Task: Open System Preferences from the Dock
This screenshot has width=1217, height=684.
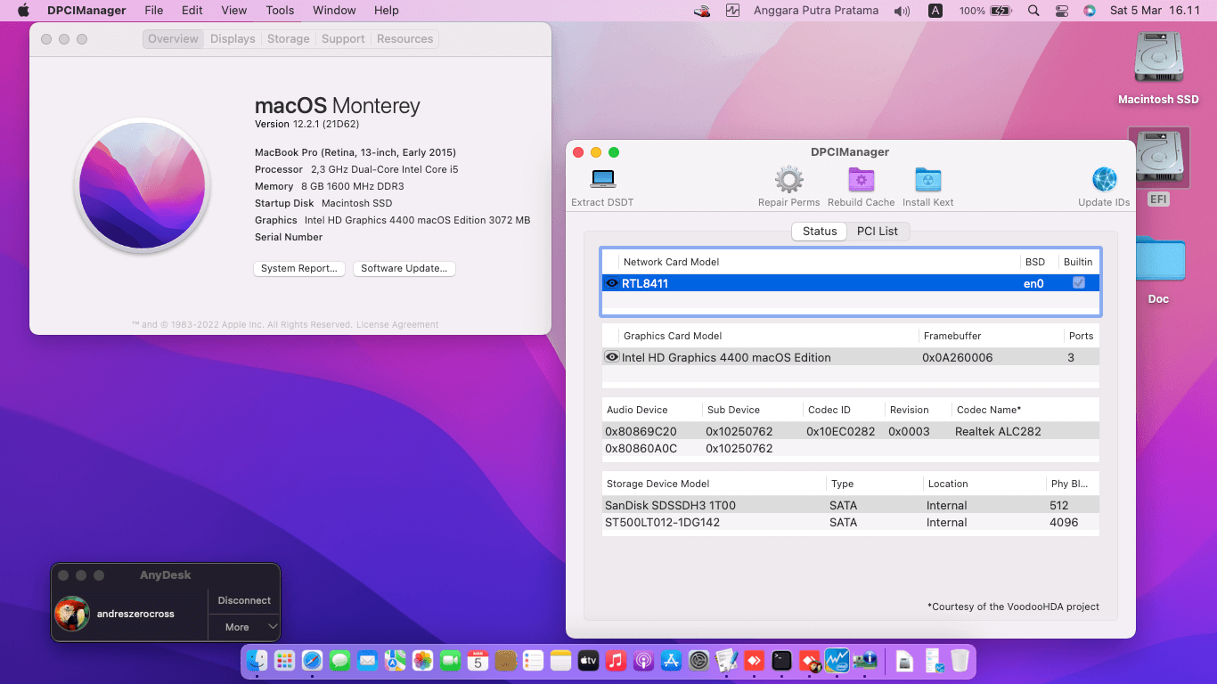Action: click(698, 661)
